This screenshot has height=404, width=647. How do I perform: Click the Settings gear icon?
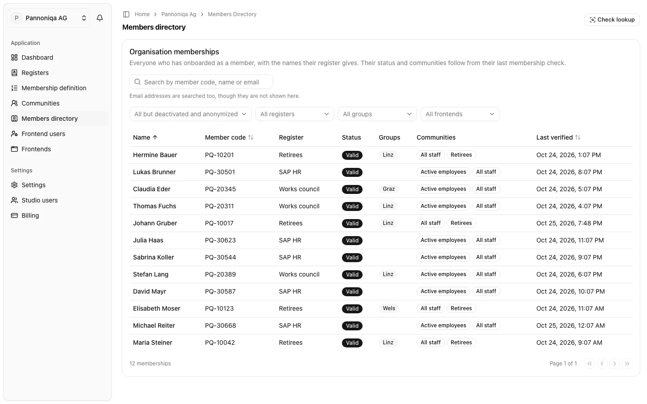(x=14, y=185)
